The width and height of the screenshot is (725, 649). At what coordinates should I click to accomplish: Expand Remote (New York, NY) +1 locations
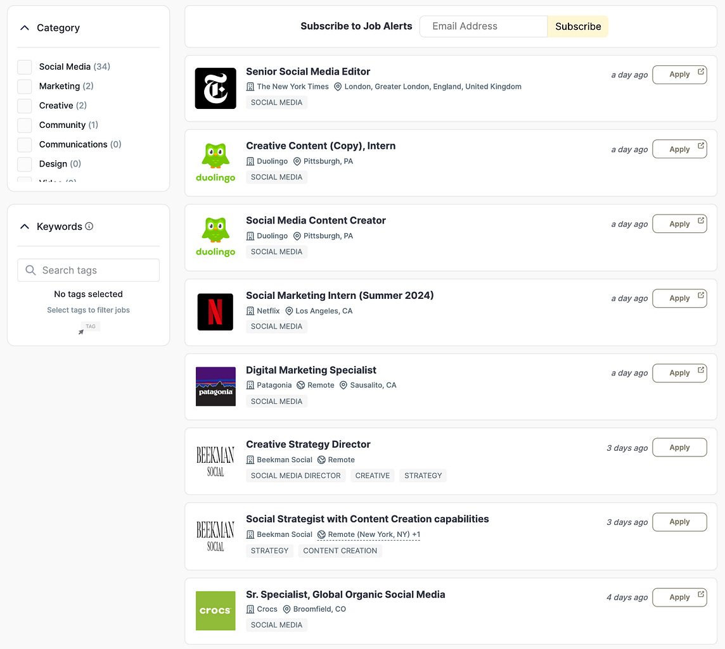point(369,534)
